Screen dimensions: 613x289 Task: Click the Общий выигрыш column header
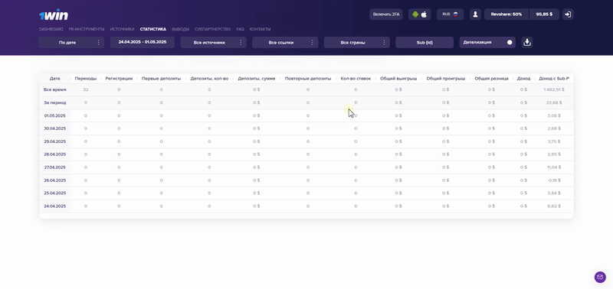(398, 79)
